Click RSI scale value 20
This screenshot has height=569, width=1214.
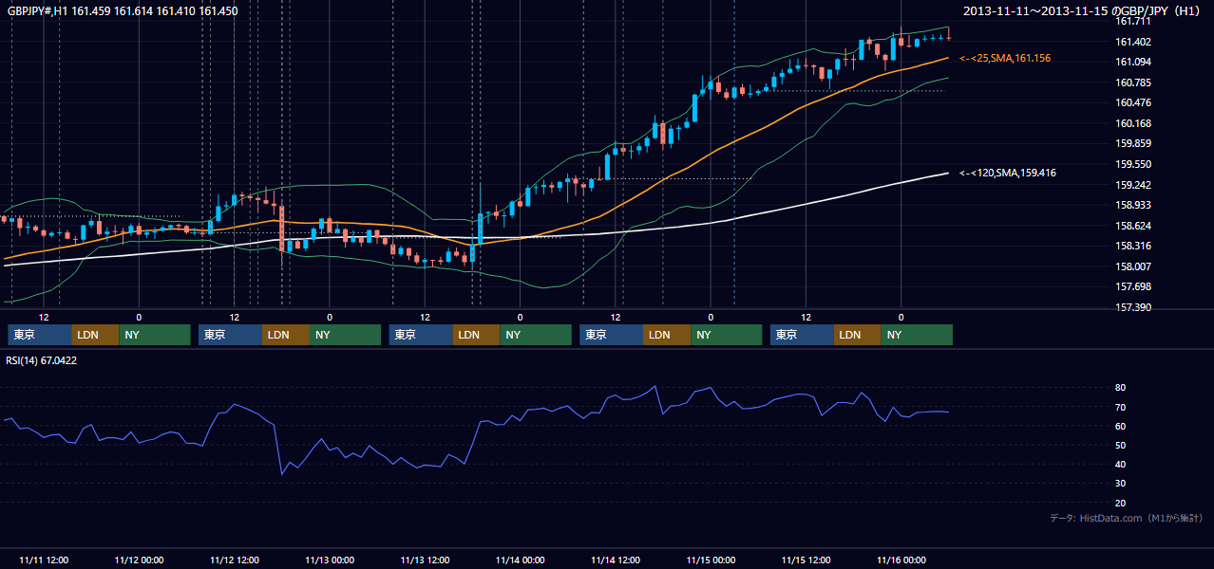tap(1121, 503)
